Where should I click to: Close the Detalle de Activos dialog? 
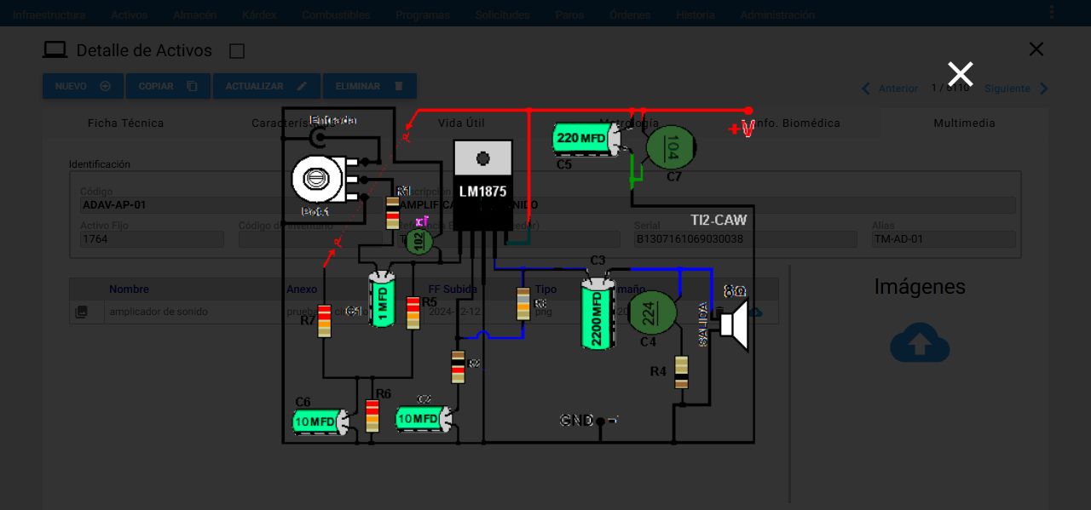click(x=1036, y=49)
